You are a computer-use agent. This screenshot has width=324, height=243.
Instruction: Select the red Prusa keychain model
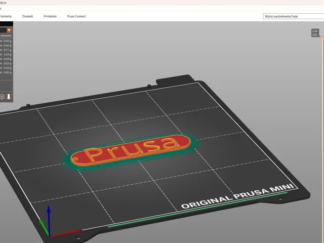[130, 150]
